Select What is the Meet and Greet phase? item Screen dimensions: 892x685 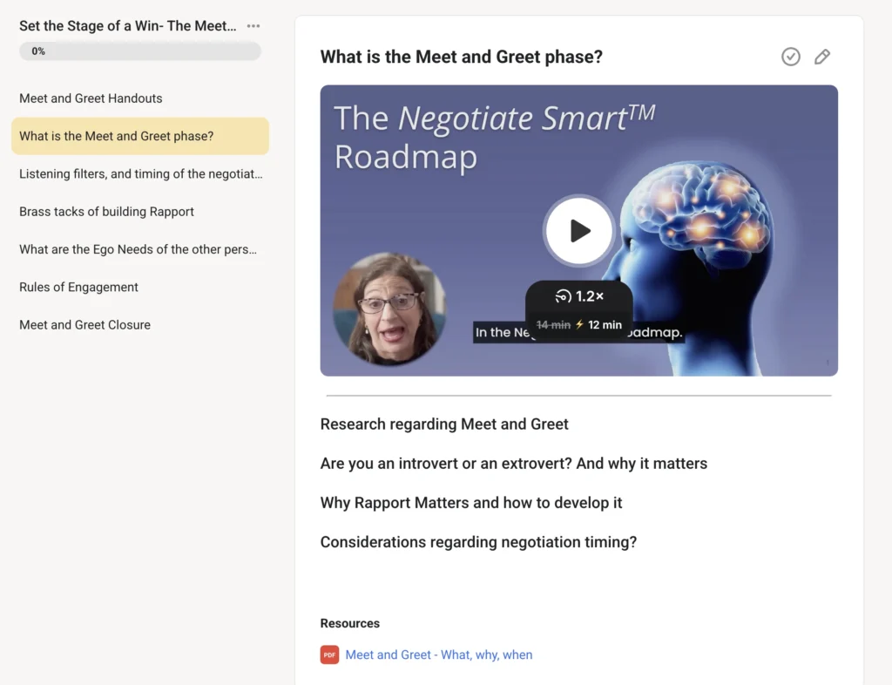click(x=116, y=136)
